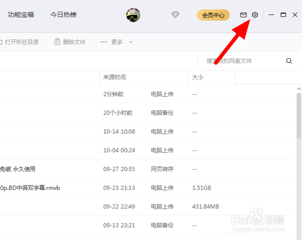The width and height of the screenshot is (302, 240).
Task: Minimize the window
Action: click(272, 15)
